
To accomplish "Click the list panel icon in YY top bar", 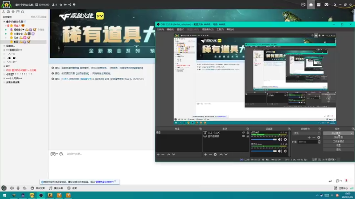I will click(319, 4).
